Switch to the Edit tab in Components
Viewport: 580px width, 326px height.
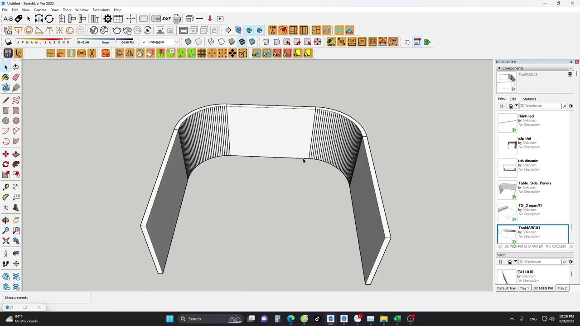(x=513, y=99)
